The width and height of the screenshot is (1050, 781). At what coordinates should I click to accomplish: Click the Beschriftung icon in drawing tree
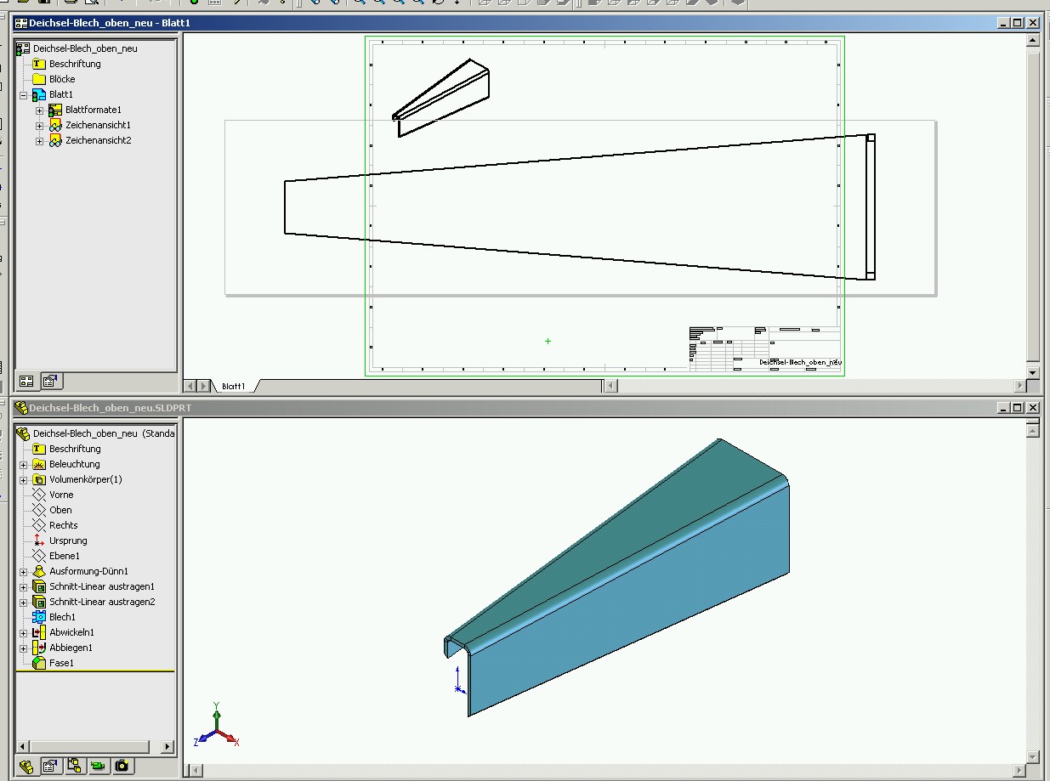(x=38, y=64)
